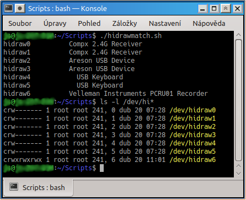Click the round pin button in title bar

coord(20,8)
